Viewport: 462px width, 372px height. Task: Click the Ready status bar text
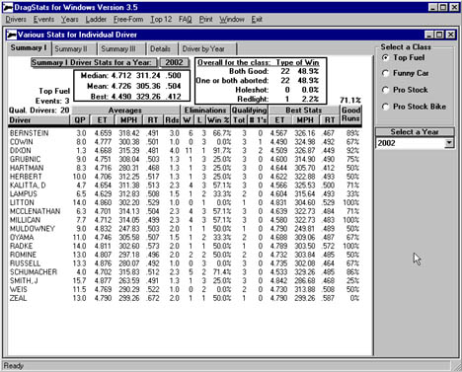[x=14, y=366]
